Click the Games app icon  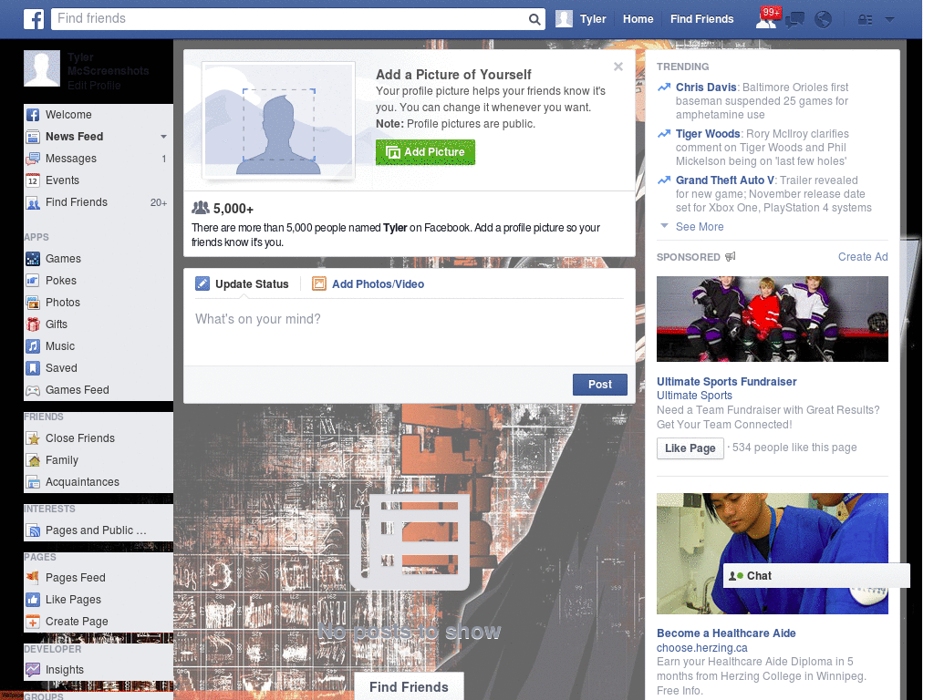33,259
